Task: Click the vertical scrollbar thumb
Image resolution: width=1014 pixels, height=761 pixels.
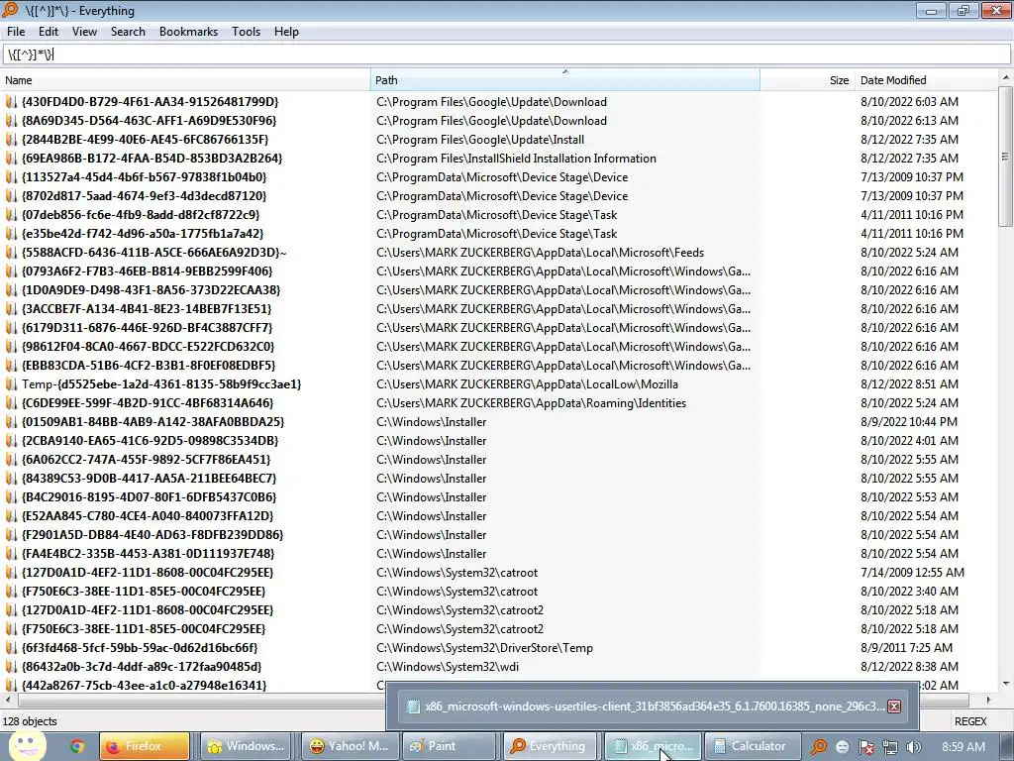Action: (1006, 156)
